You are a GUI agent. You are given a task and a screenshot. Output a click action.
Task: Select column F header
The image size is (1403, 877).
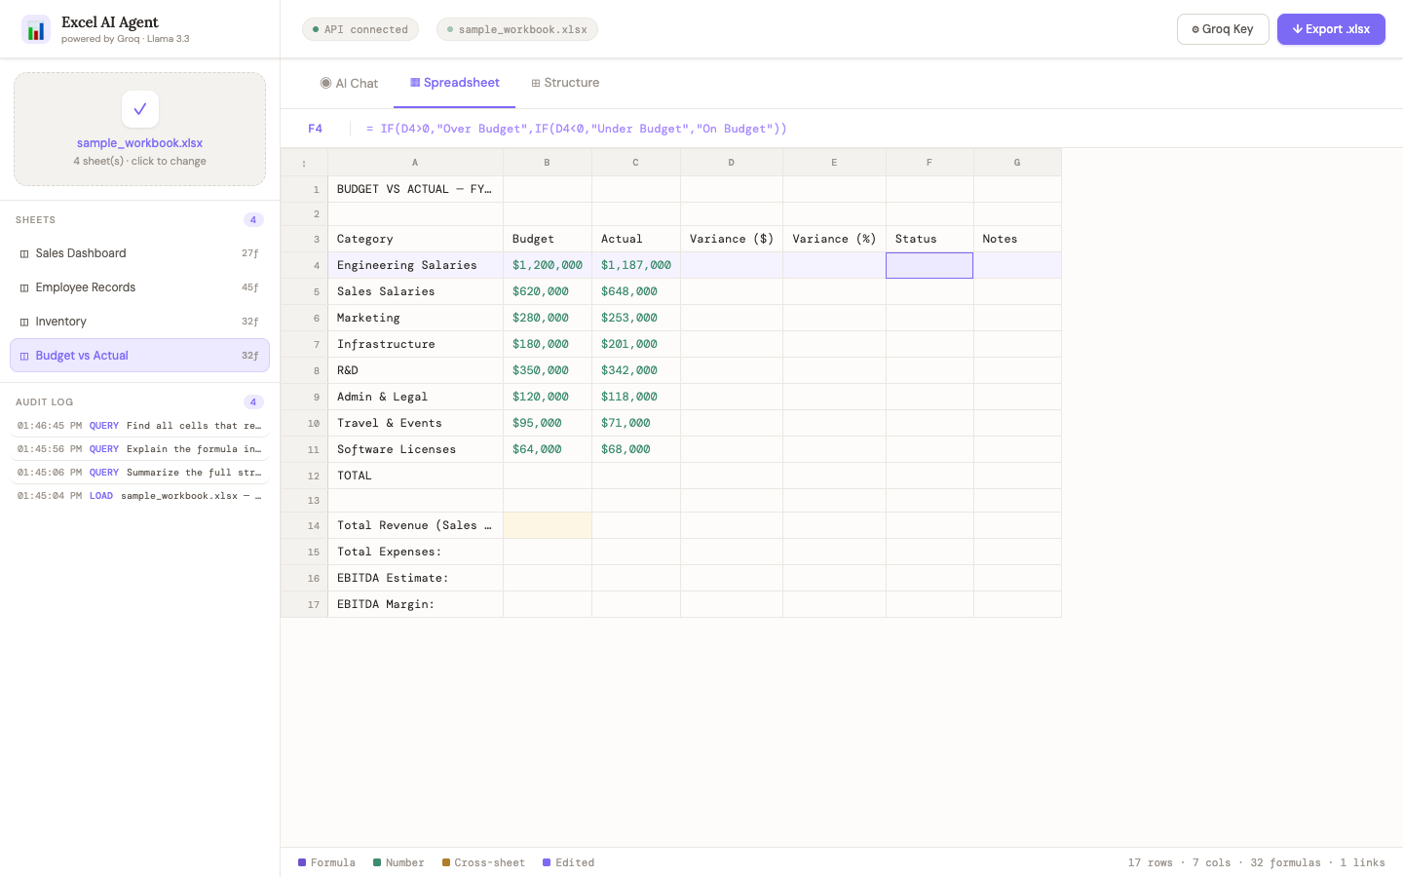click(x=929, y=163)
